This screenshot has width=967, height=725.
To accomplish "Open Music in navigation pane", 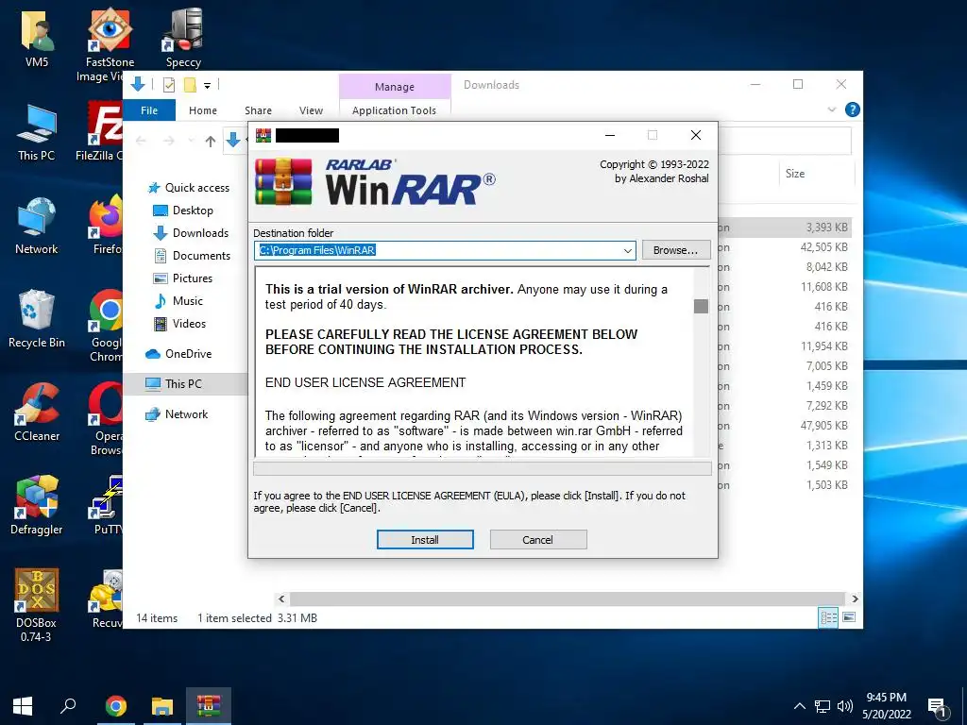I will click(178, 301).
